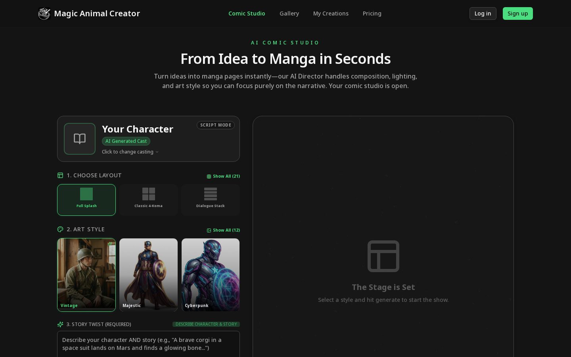Image resolution: width=571 pixels, height=357 pixels.
Task: Select the Dialogue Stack layout
Action: click(211, 200)
